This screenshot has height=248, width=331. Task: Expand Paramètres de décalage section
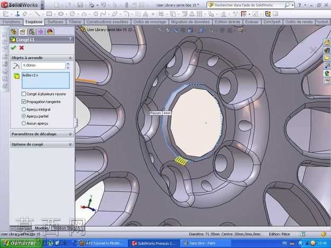click(70, 134)
